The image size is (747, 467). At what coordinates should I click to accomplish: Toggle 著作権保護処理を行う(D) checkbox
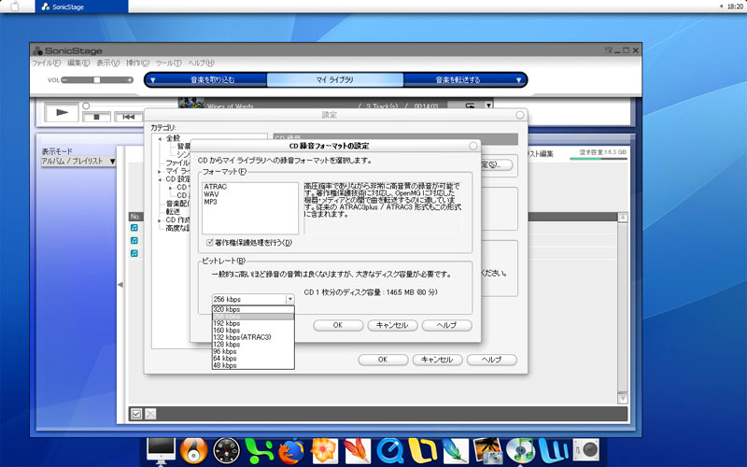pyautogui.click(x=209, y=243)
